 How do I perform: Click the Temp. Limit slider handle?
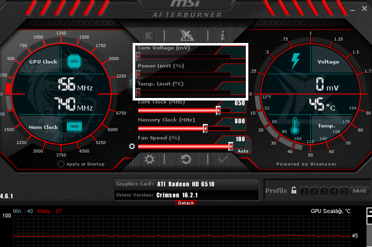(x=138, y=92)
